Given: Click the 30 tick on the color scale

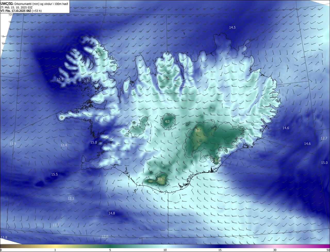Looking at the screenshot, I should 275,250.
